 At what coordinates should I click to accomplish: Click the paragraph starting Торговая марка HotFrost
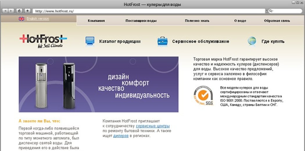tap(236, 69)
